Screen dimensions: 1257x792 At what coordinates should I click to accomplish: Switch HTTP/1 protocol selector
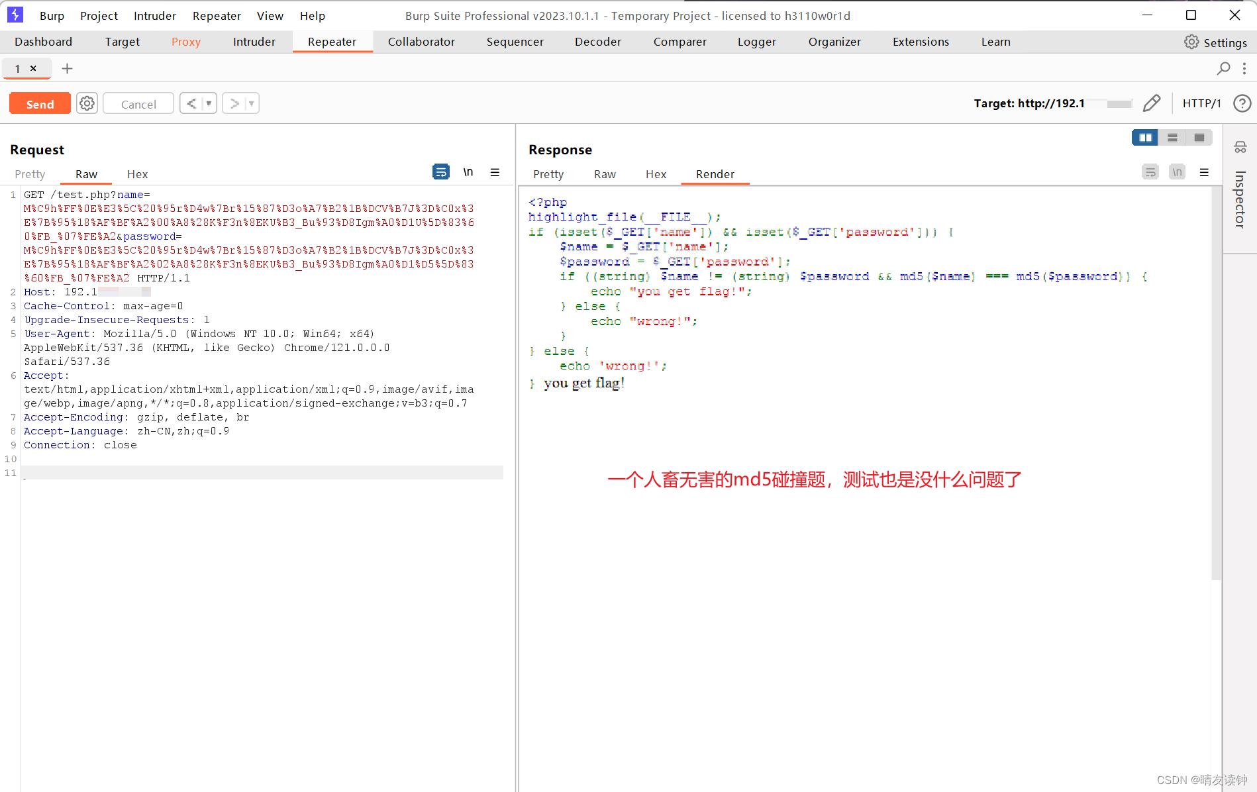coord(1201,103)
